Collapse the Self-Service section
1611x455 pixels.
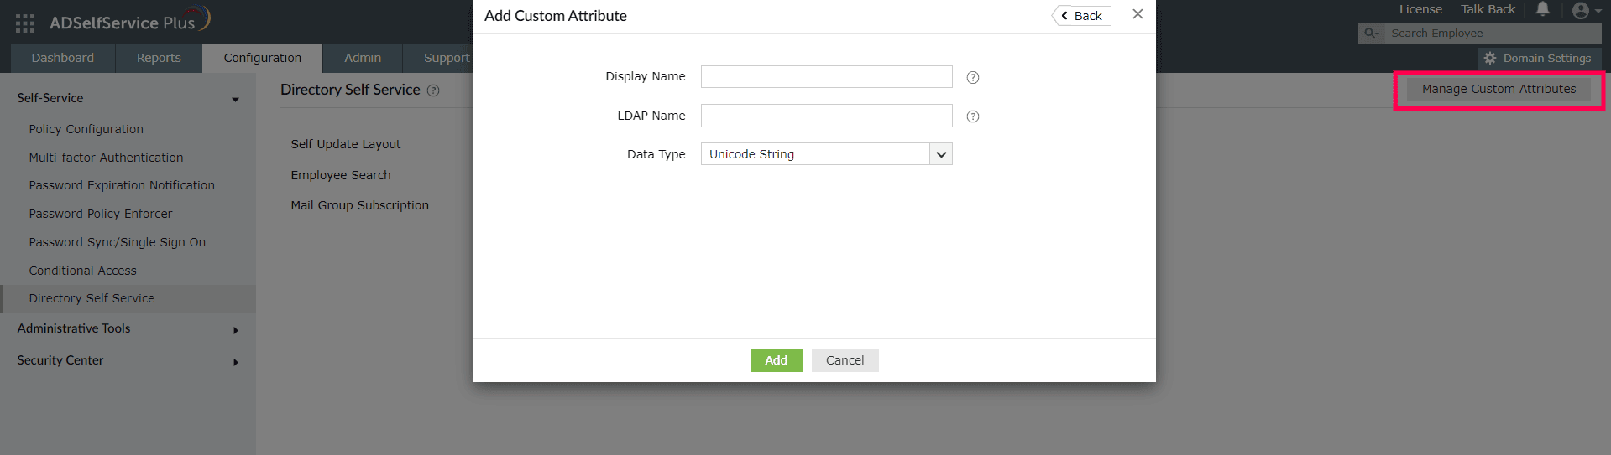click(236, 100)
